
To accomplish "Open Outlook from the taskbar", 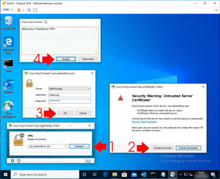I will pyautogui.click(x=144, y=174).
